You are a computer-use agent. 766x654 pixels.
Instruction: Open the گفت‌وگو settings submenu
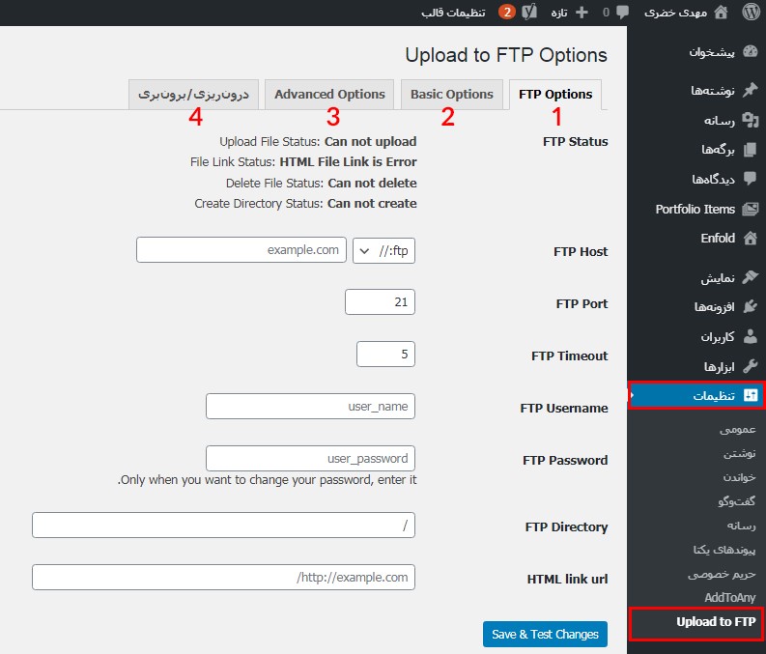737,501
